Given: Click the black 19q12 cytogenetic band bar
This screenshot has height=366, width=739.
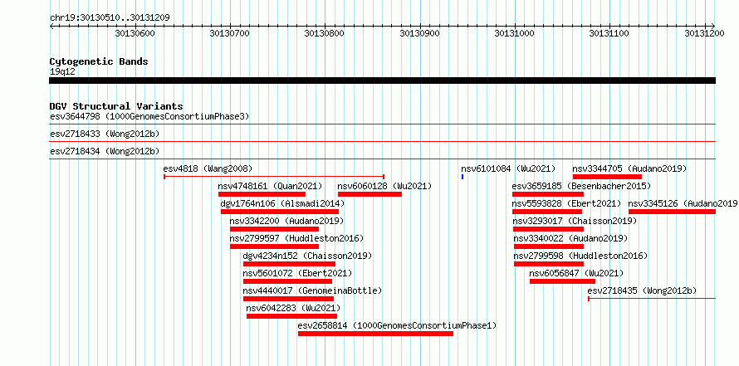Looking at the screenshot, I should tap(382, 81).
